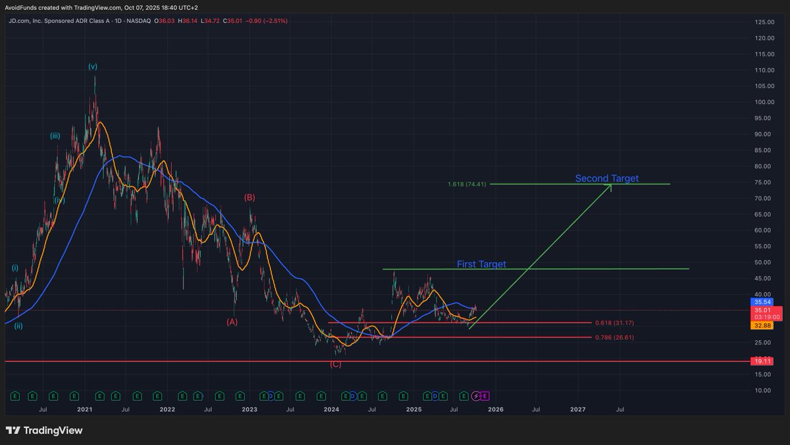Click the 75.00 price axis label
This screenshot has height=445, width=790.
[764, 183]
